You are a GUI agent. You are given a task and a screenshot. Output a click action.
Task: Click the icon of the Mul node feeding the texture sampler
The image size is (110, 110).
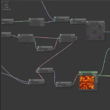57,82
